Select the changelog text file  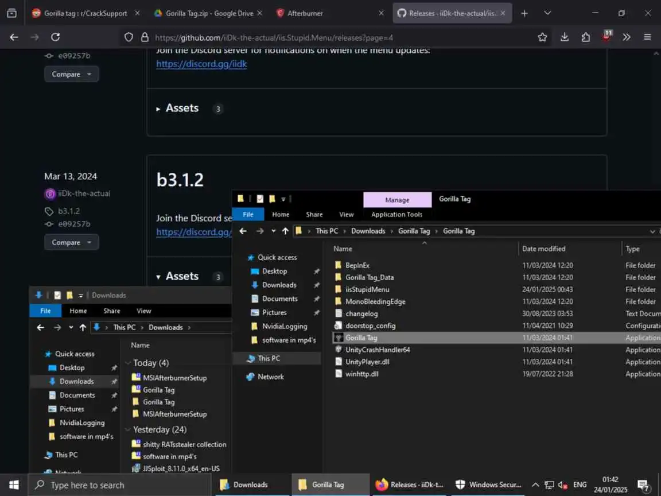[361, 314]
